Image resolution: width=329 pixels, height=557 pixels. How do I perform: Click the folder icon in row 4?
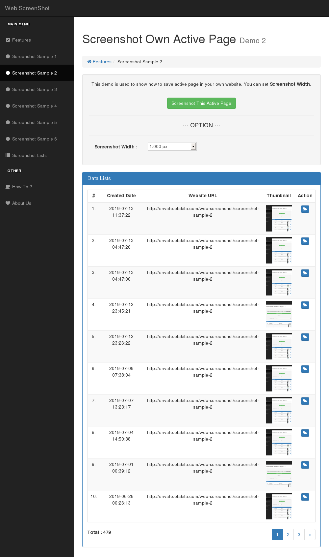click(305, 305)
